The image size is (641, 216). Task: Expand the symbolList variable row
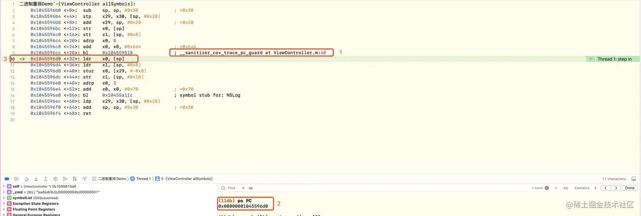[4, 198]
